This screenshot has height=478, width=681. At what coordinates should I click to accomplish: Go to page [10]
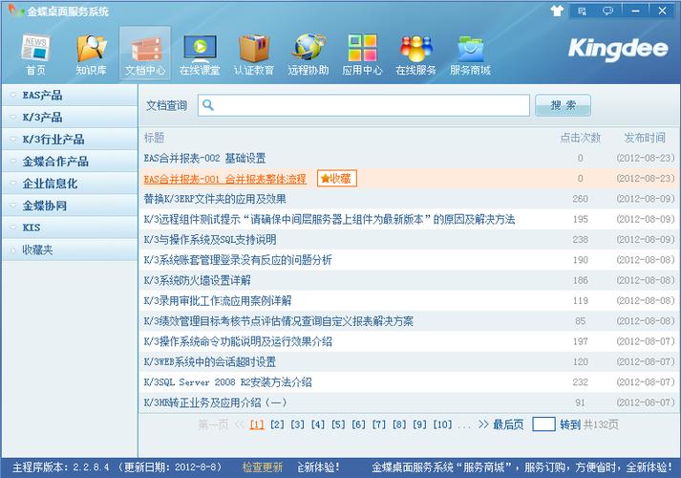click(x=442, y=424)
